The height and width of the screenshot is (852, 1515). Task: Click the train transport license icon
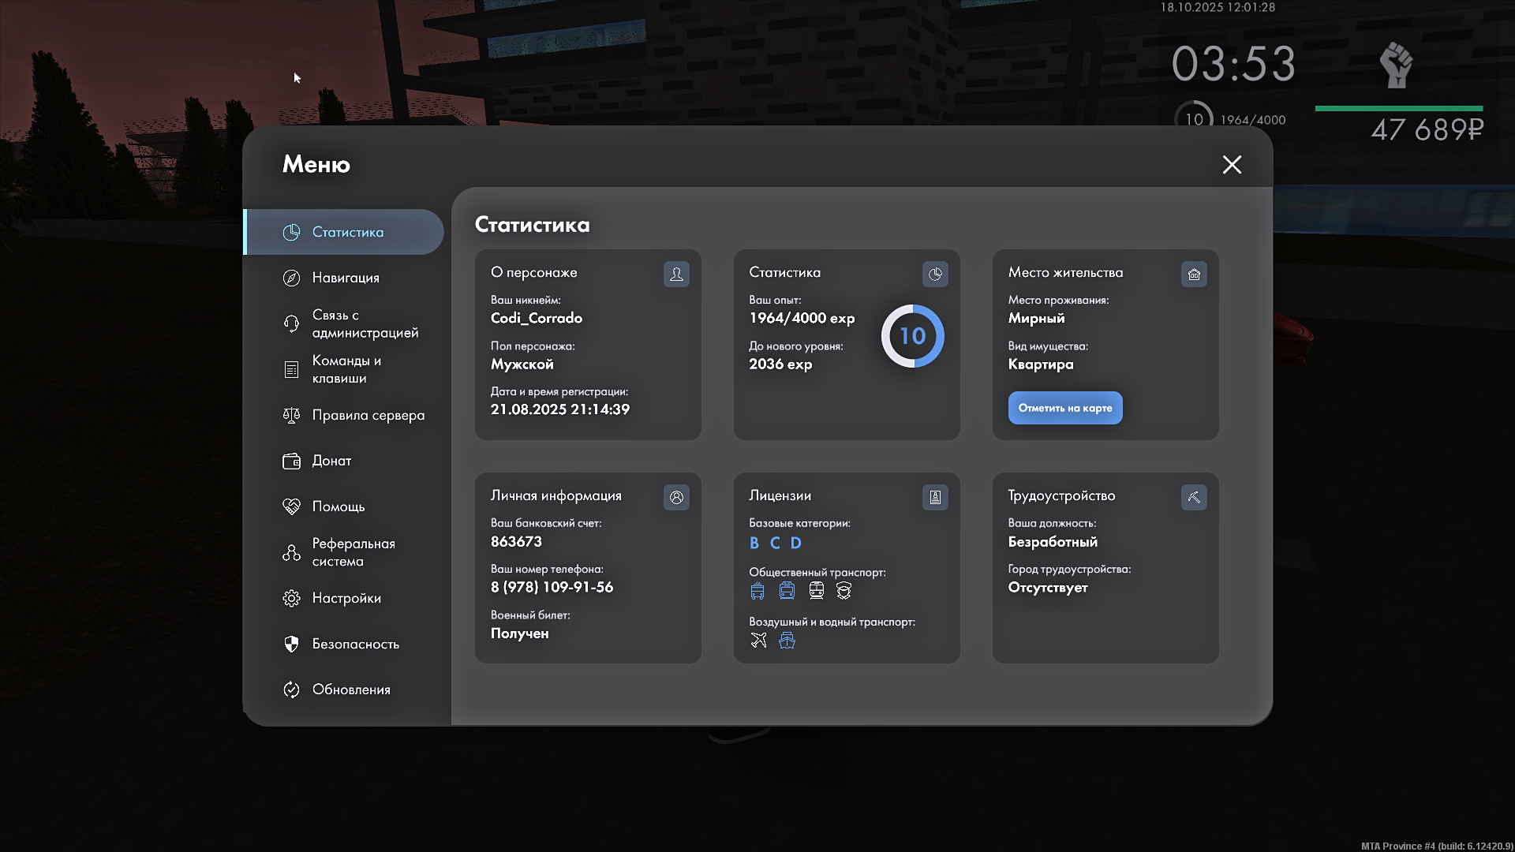pyautogui.click(x=816, y=591)
